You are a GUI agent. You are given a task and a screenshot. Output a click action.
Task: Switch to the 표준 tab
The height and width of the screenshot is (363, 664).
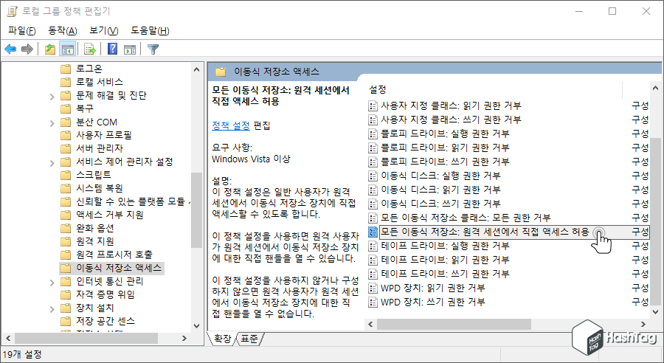coord(249,339)
